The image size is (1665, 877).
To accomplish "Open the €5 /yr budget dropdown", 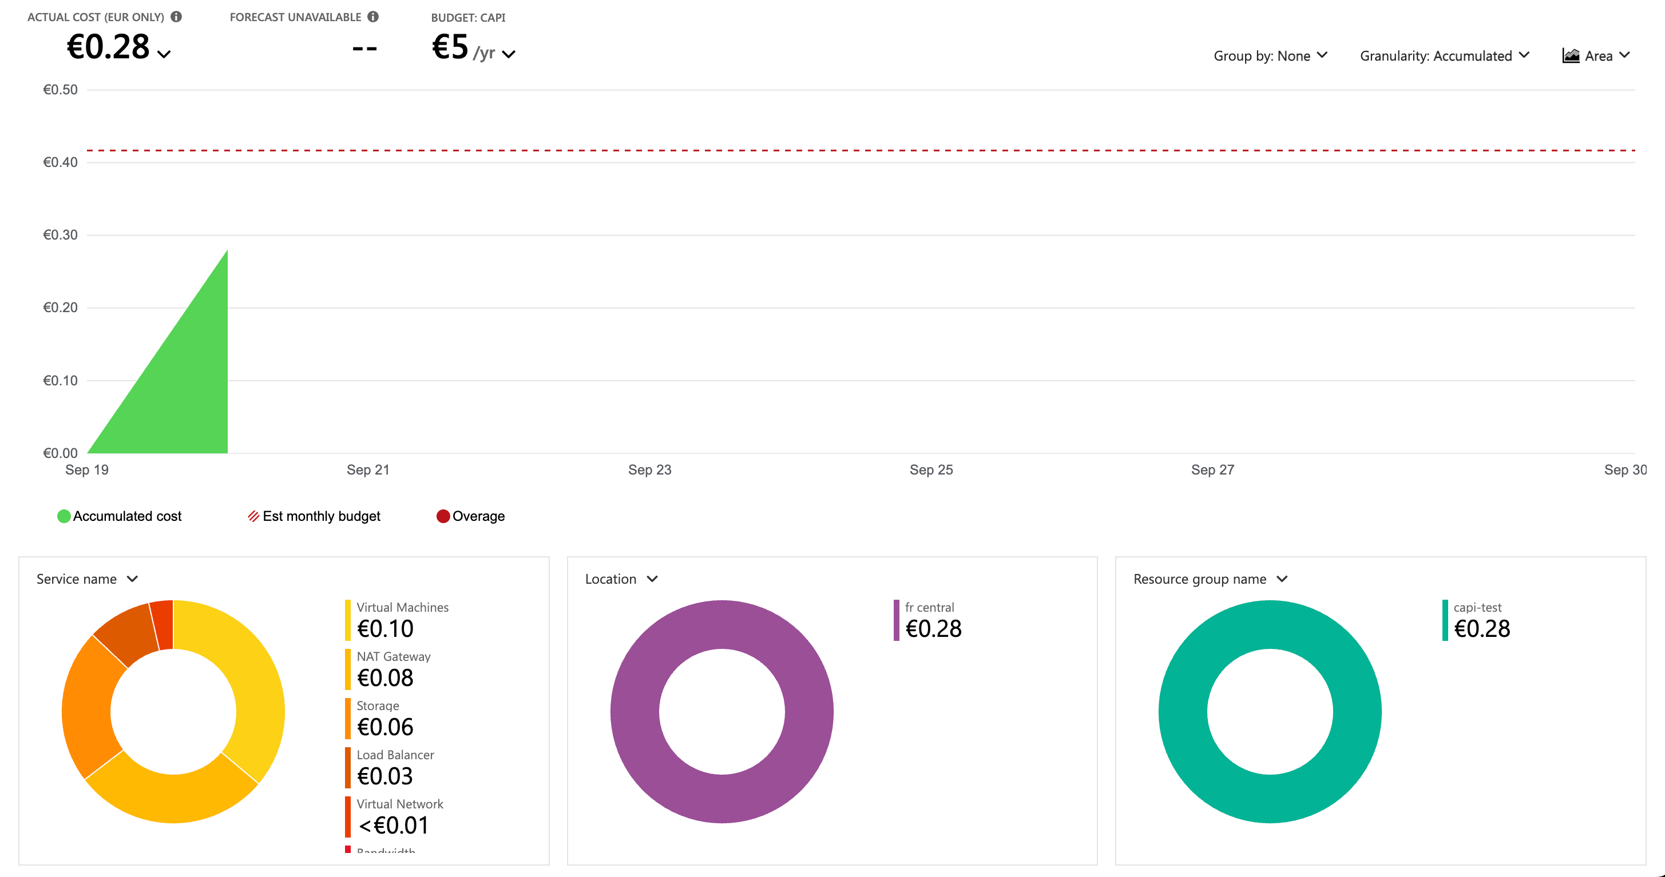I will tap(509, 54).
